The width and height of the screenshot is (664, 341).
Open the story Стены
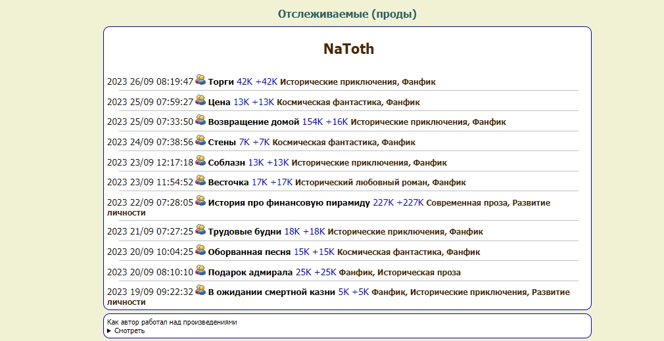coord(222,142)
